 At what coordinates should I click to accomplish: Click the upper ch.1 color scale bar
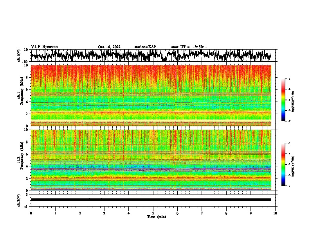pyautogui.click(x=283, y=100)
